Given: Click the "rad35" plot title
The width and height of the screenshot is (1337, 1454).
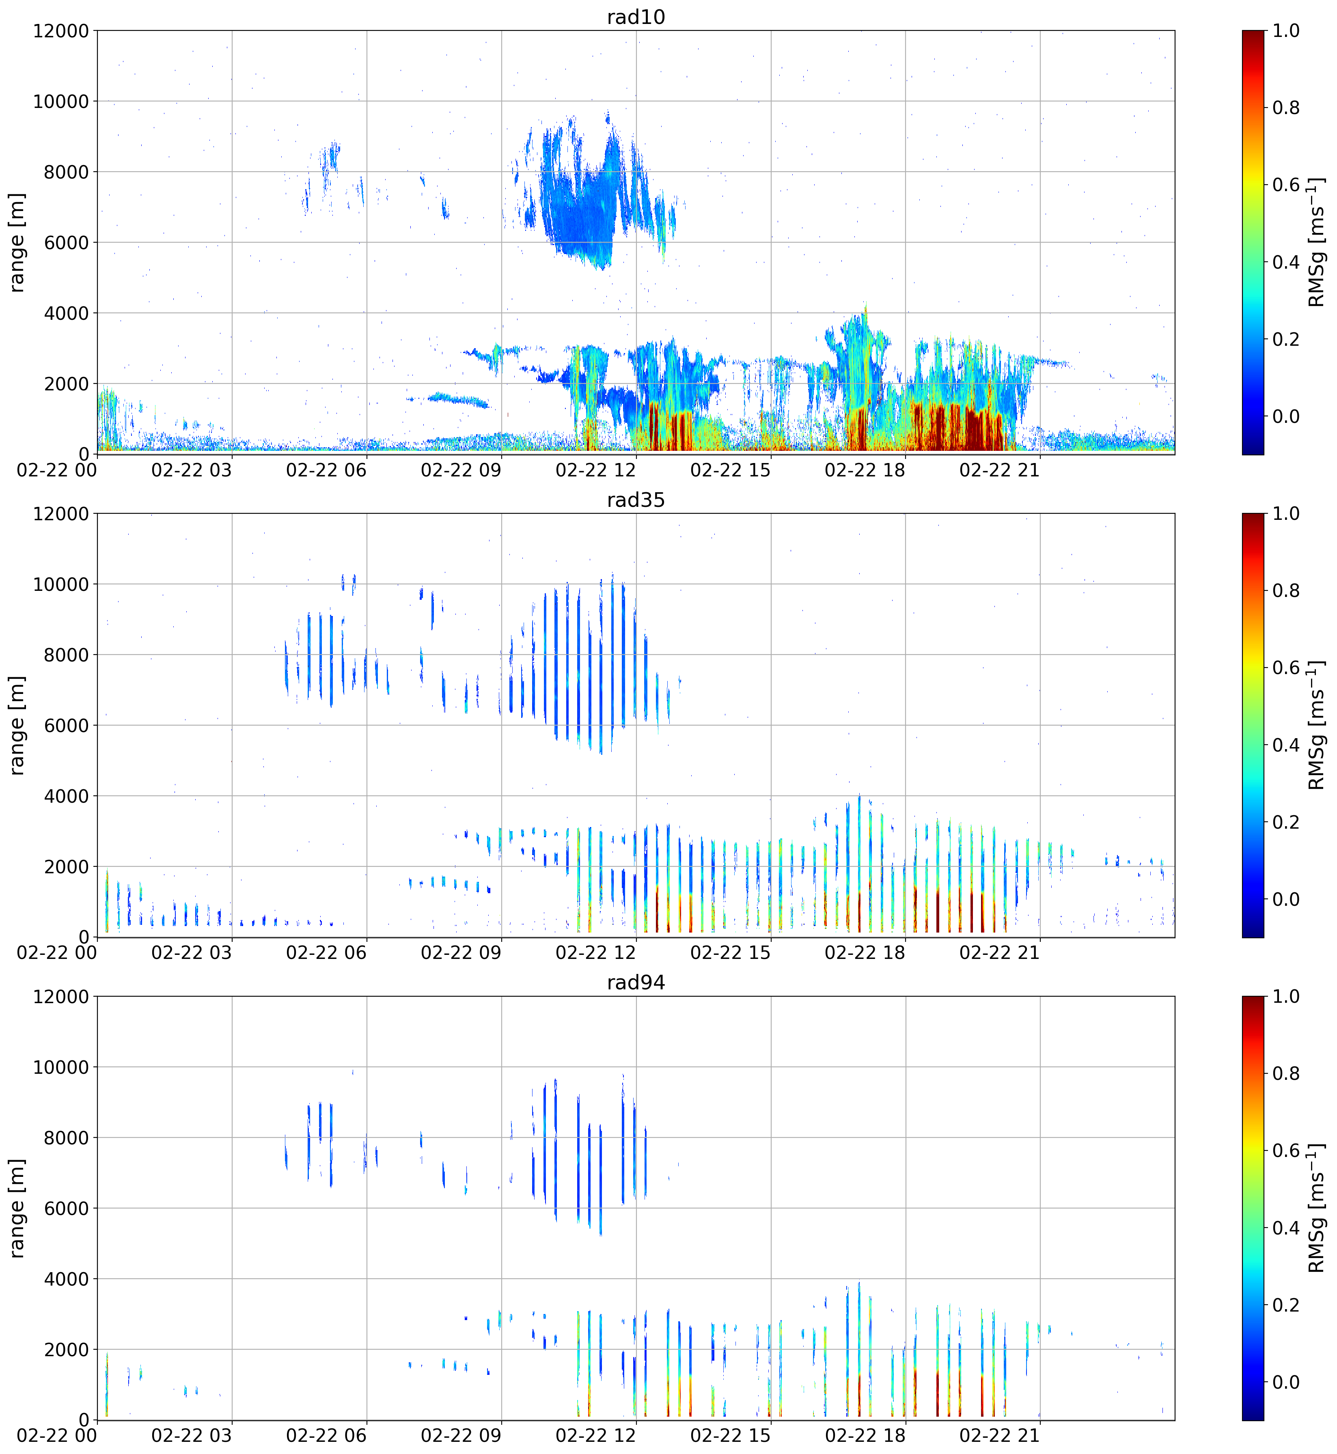Looking at the screenshot, I should (x=635, y=500).
